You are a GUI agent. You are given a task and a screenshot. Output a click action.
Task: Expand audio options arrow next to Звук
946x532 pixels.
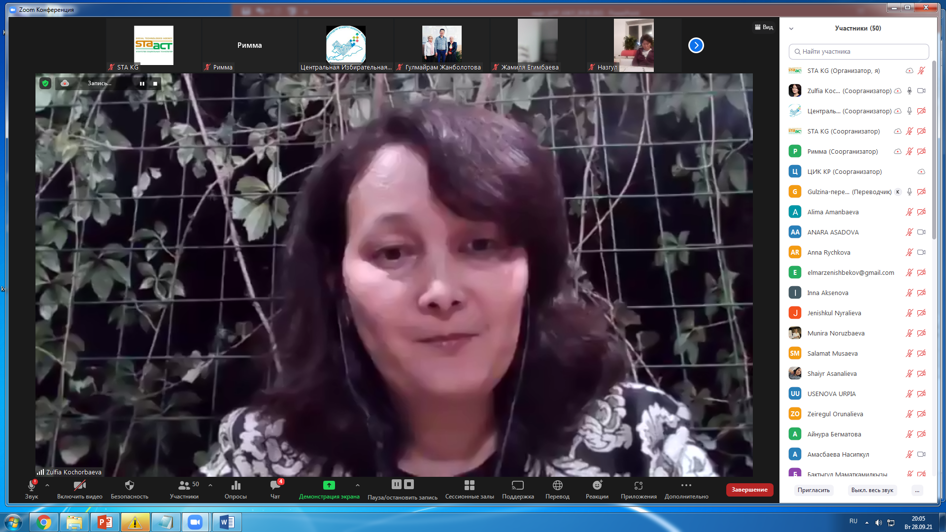tap(47, 486)
